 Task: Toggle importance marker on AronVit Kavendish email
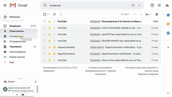coord(54,28)
